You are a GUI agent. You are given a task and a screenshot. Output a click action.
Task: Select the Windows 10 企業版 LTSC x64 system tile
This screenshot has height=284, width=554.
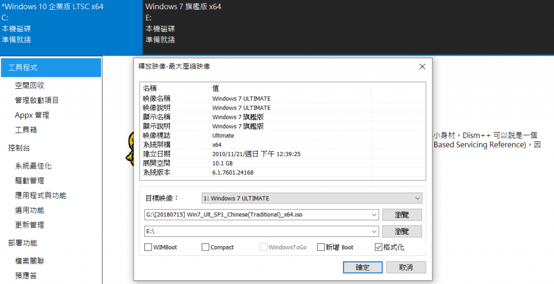click(x=71, y=27)
